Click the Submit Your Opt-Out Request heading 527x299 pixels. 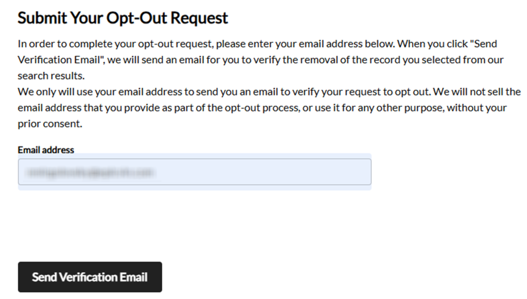122,18
